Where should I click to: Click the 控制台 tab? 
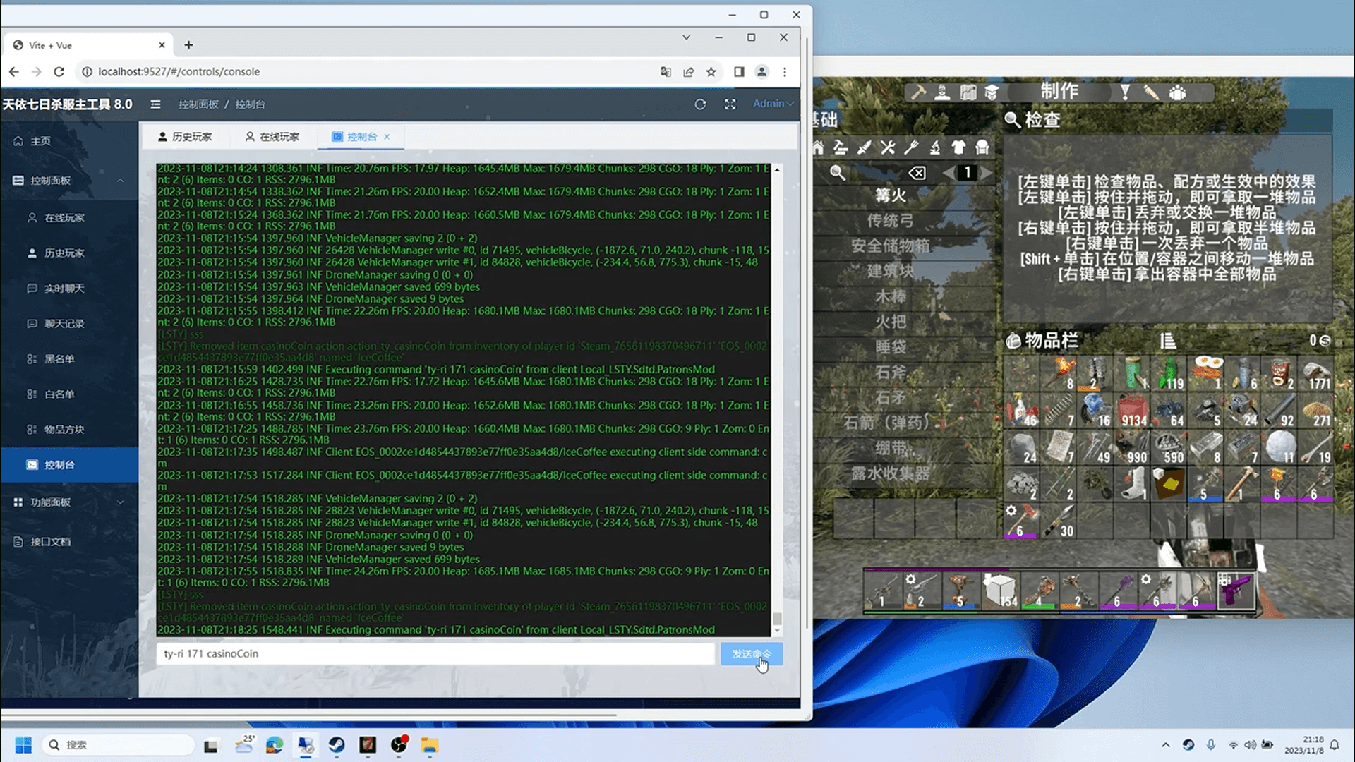pyautogui.click(x=360, y=137)
